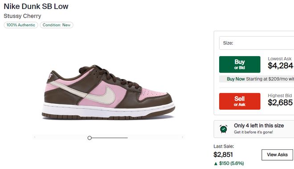This screenshot has height=169, width=294.
Task: Click the red Sell or Ask button
Action: [x=240, y=101]
